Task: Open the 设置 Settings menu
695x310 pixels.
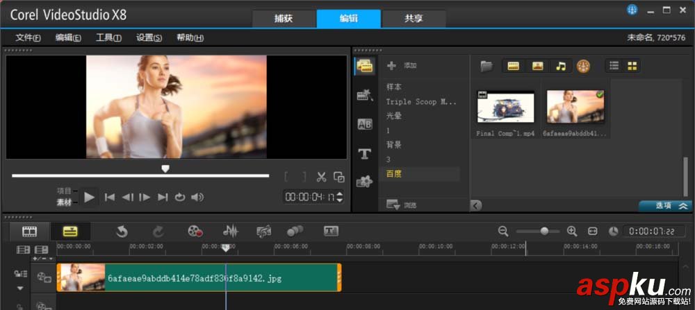Action: (x=149, y=38)
